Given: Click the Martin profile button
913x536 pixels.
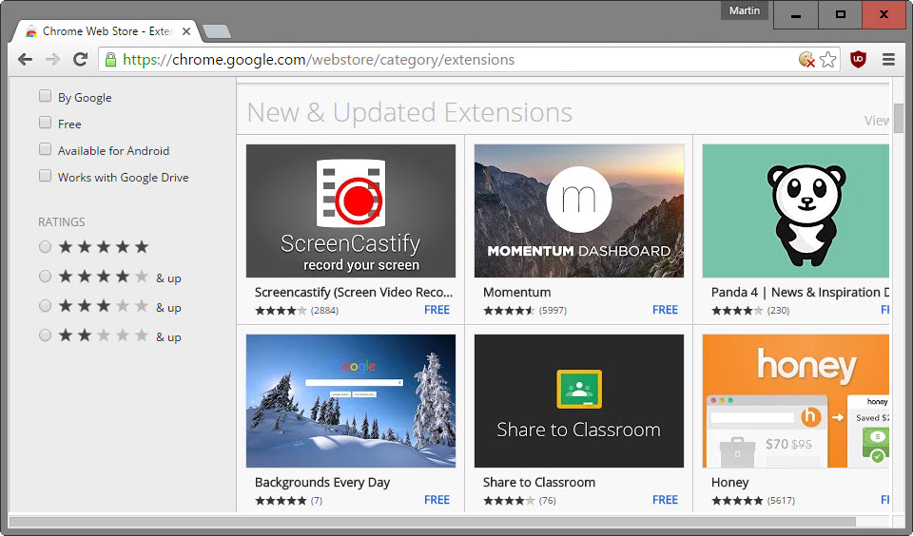Looking at the screenshot, I should pyautogui.click(x=744, y=10).
